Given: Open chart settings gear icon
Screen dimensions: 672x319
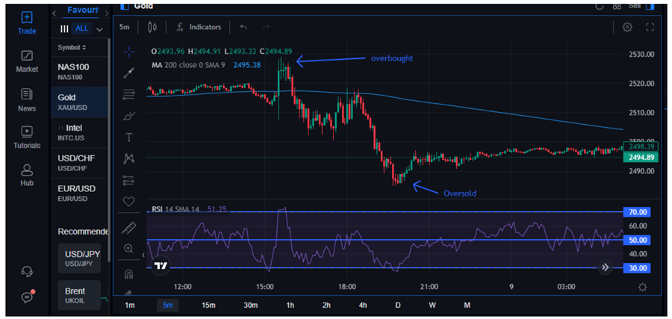Looking at the screenshot, I should (x=627, y=27).
